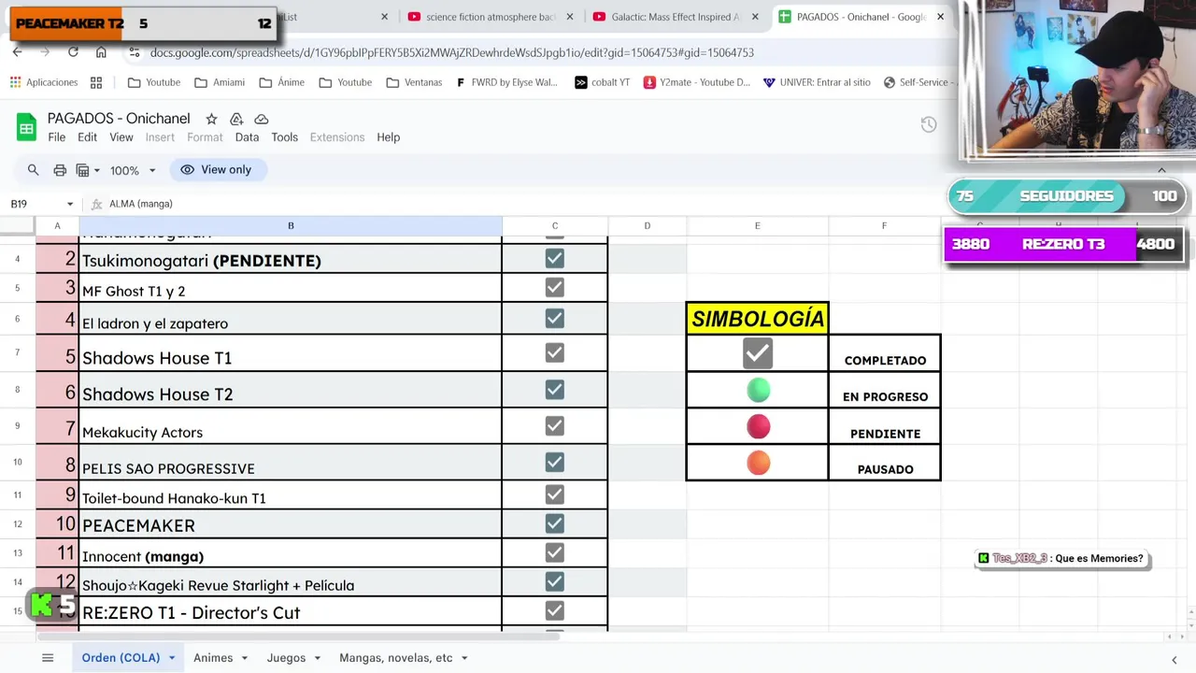Select the Innocent (manga) cell

coord(291,552)
